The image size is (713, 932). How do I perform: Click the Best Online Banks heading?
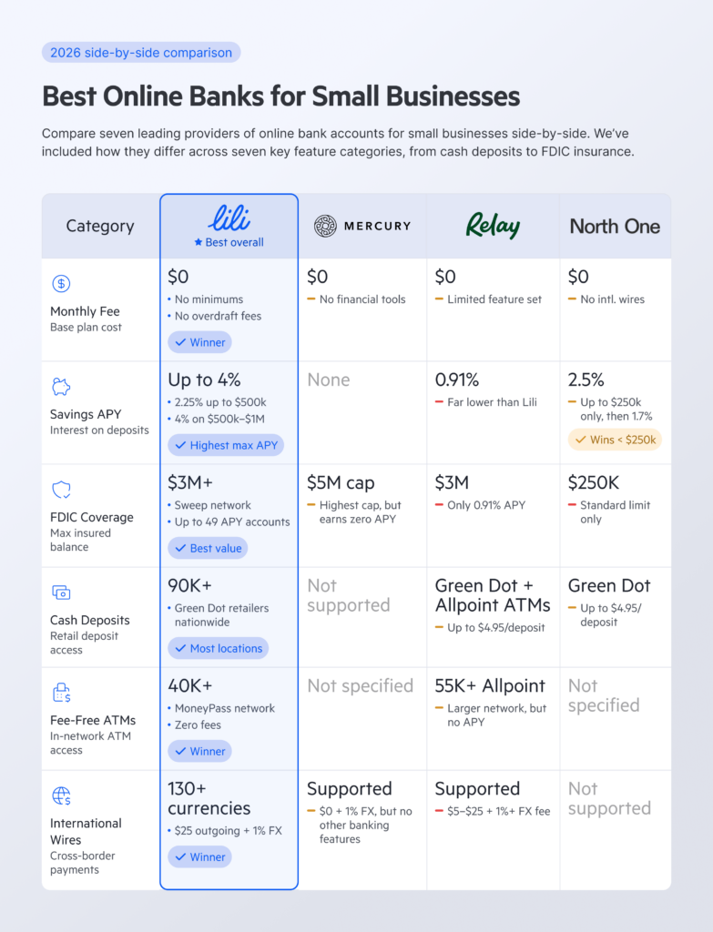[x=281, y=96]
